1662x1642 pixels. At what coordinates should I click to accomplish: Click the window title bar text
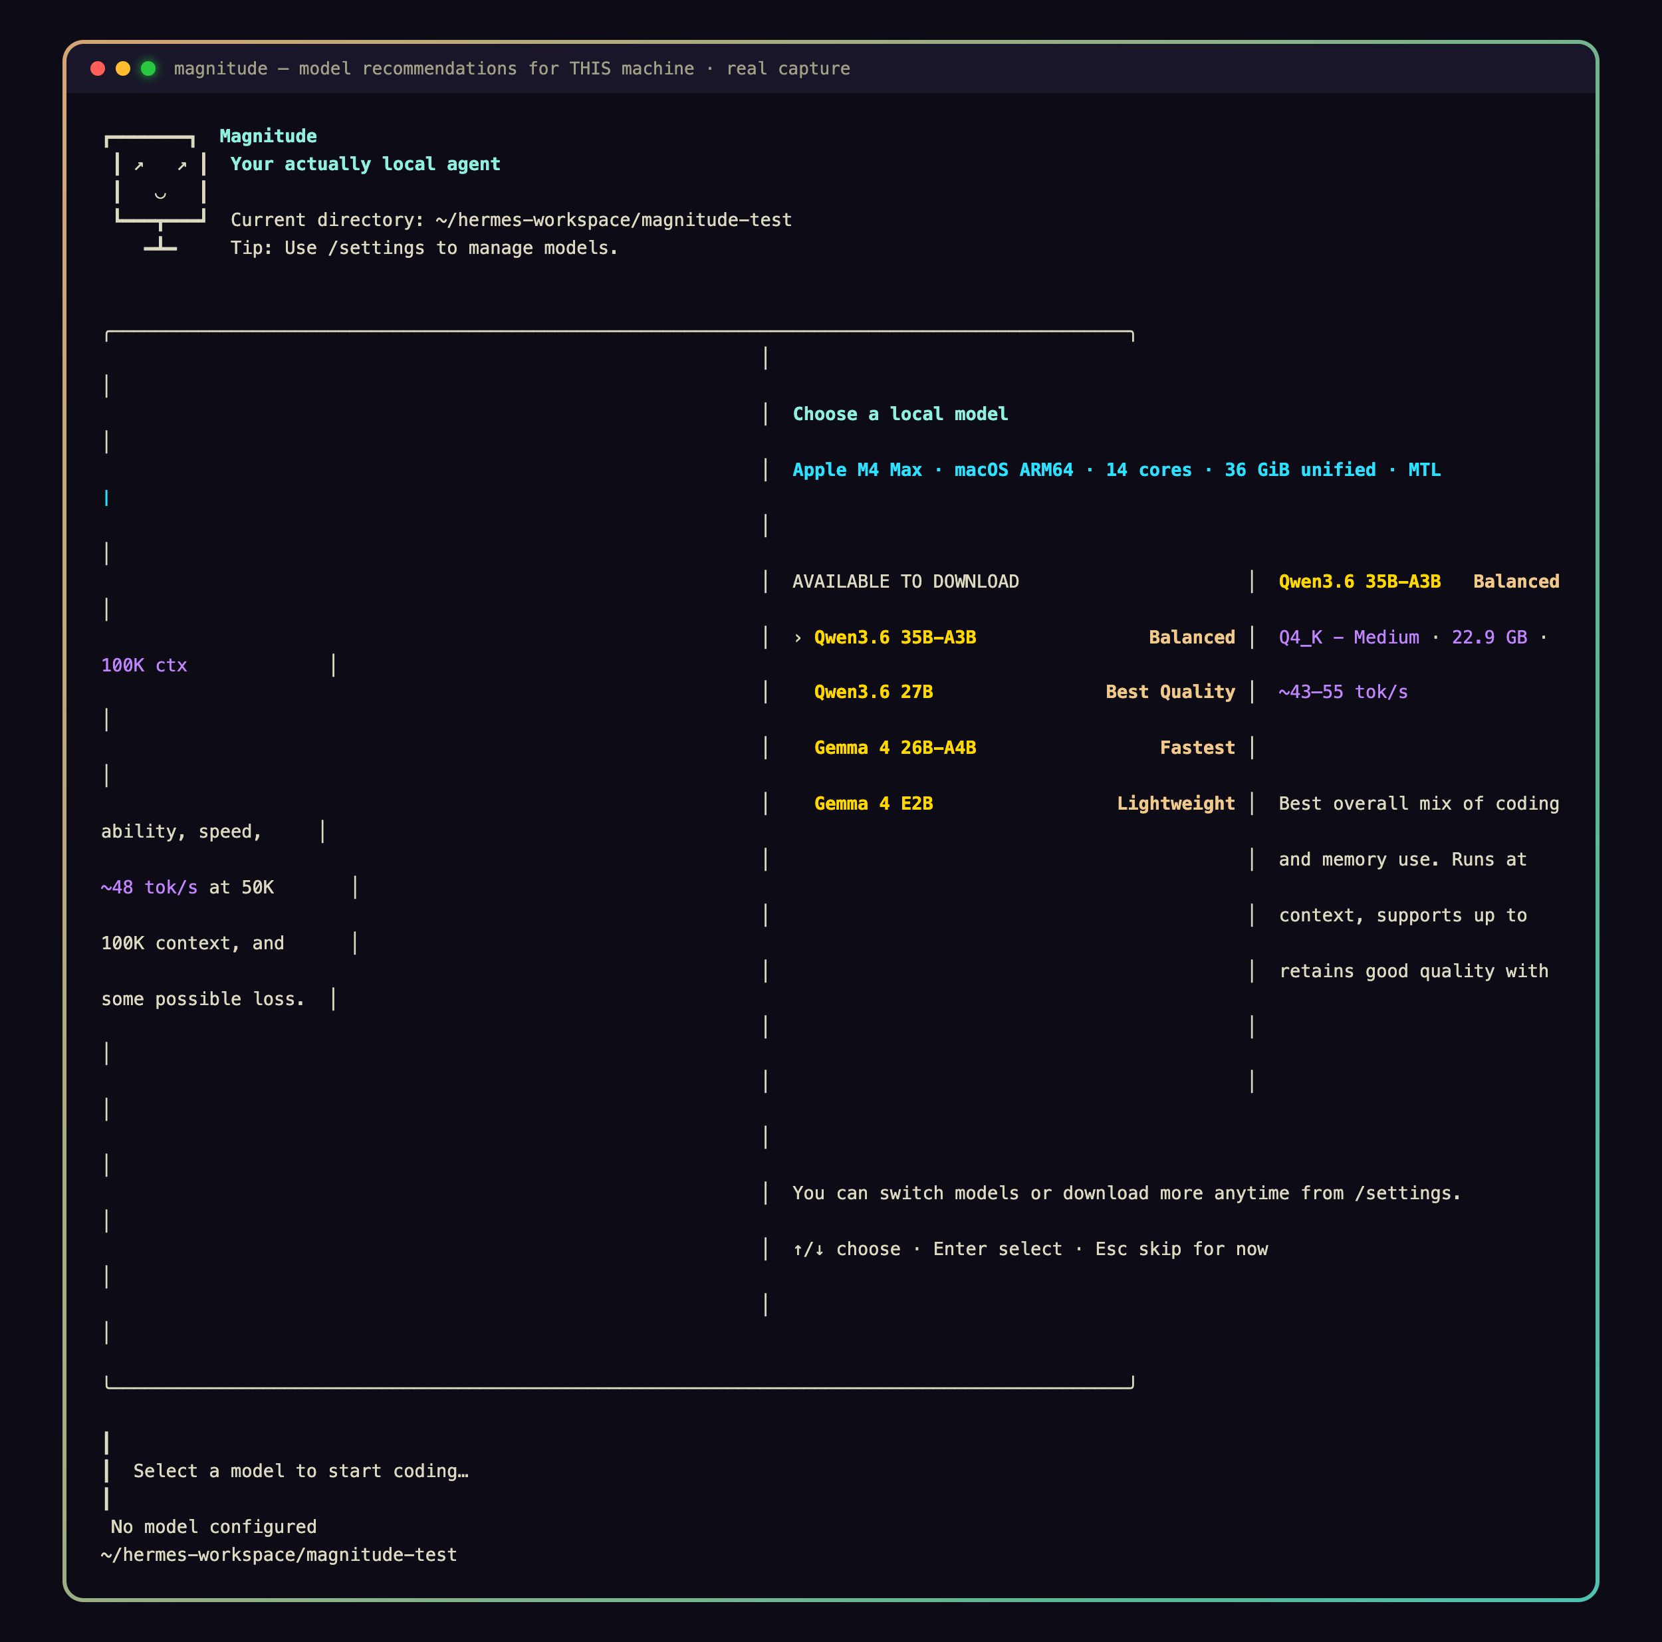coord(512,69)
